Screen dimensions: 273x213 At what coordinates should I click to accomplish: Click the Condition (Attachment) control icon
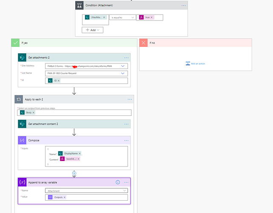pos(80,5)
